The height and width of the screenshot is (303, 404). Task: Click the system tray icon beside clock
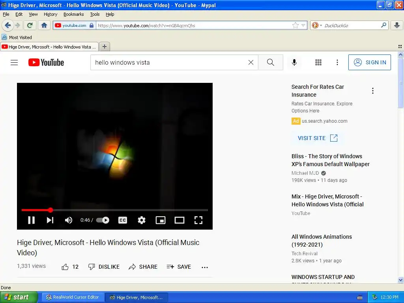[375, 297]
